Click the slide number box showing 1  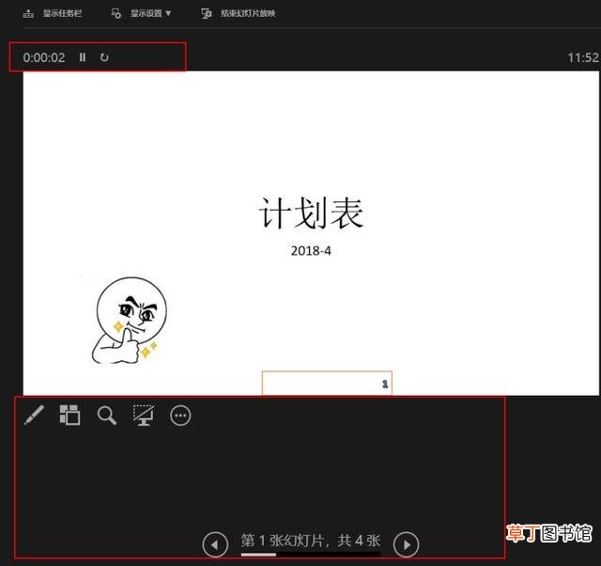pos(327,383)
